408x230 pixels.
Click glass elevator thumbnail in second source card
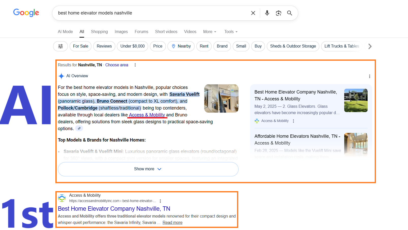pos(356,144)
